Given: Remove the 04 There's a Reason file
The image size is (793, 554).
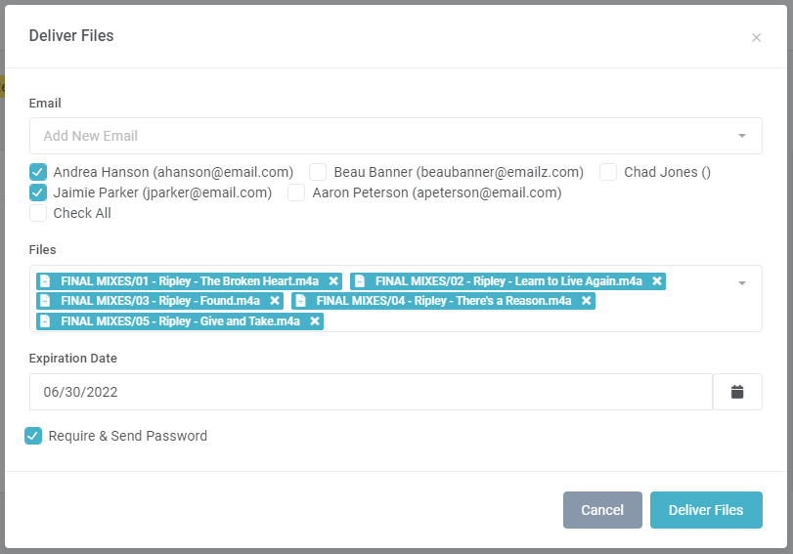Looking at the screenshot, I should [x=586, y=301].
